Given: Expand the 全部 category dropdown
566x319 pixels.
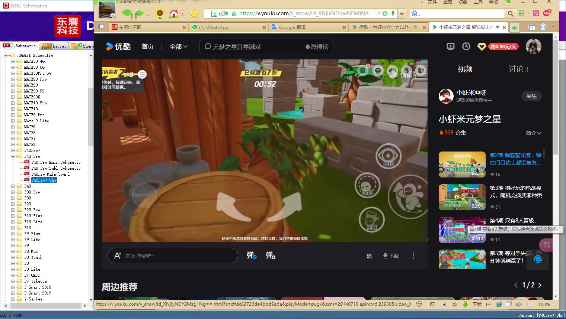Looking at the screenshot, I should [179, 46].
